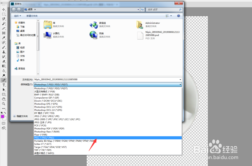The width and height of the screenshot is (252, 166).
Task: Choose Photoshop PDF format
Action: pos(108,129)
